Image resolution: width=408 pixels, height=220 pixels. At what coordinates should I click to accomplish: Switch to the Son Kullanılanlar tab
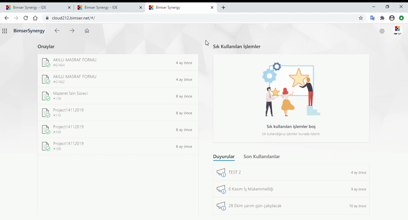click(x=262, y=156)
